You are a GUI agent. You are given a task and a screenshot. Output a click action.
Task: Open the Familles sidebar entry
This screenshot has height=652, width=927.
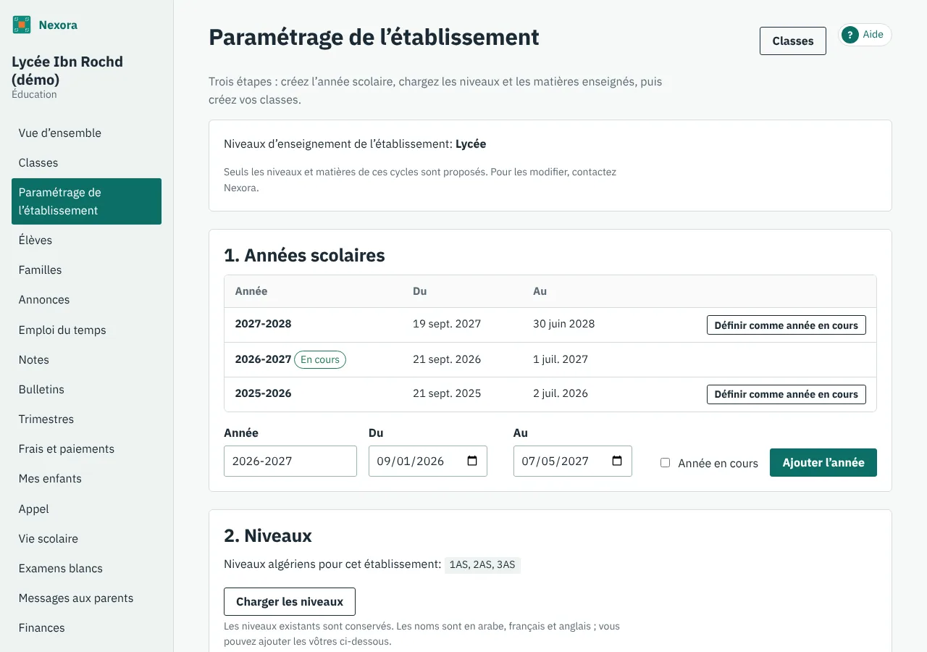(x=86, y=269)
